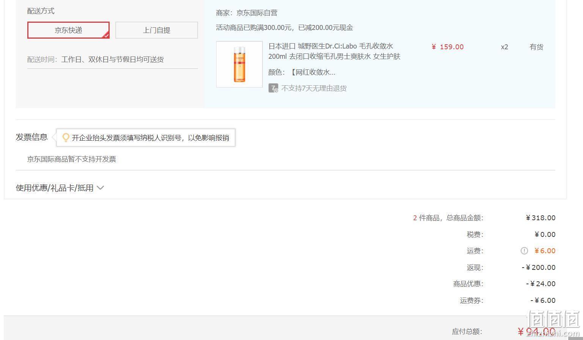Click merchant name 京东国际自营
Image resolution: width=583 pixels, height=340 pixels.
tap(257, 13)
